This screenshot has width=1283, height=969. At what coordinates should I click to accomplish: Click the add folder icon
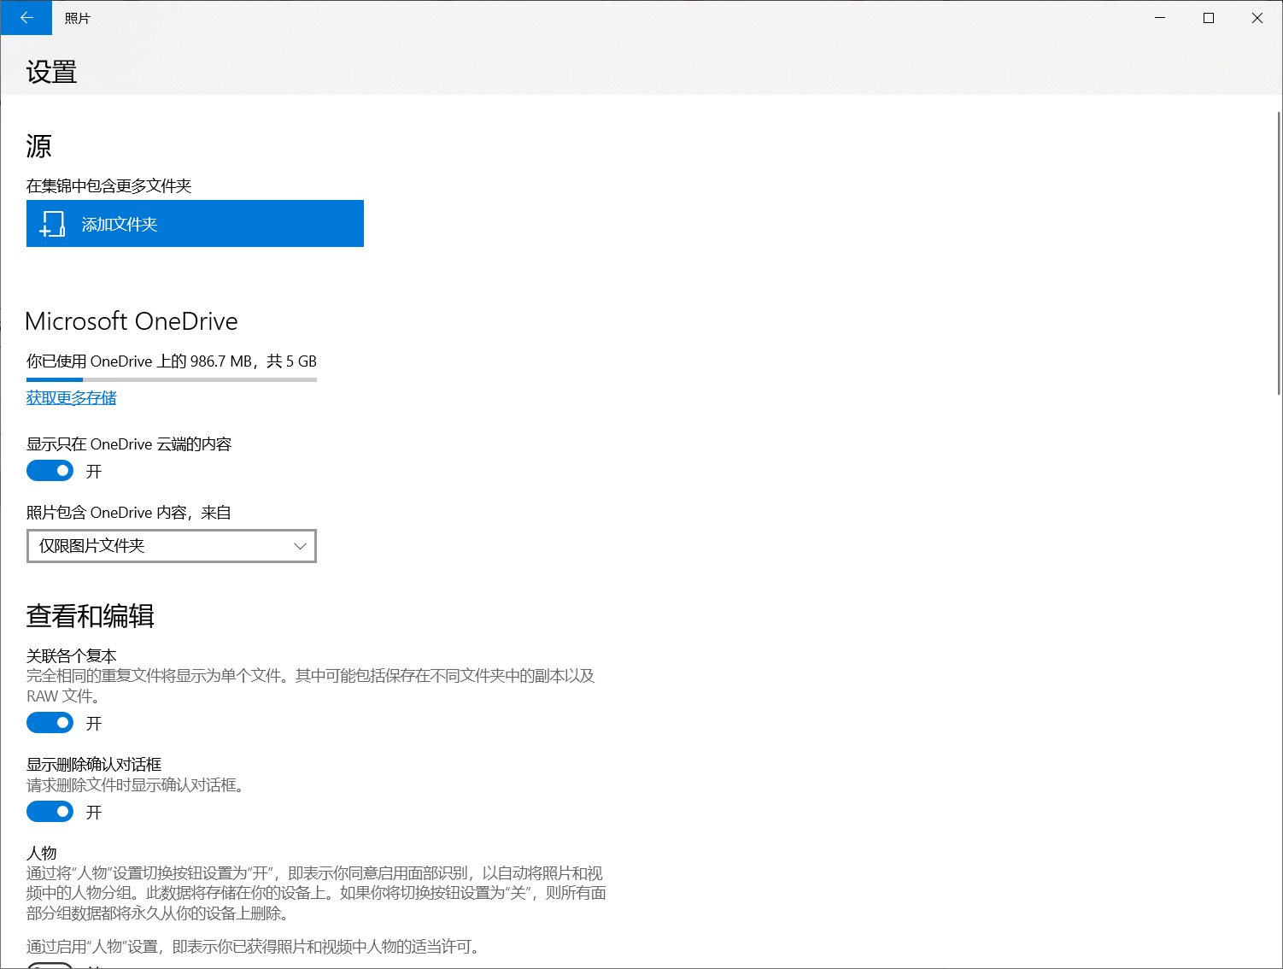point(53,224)
